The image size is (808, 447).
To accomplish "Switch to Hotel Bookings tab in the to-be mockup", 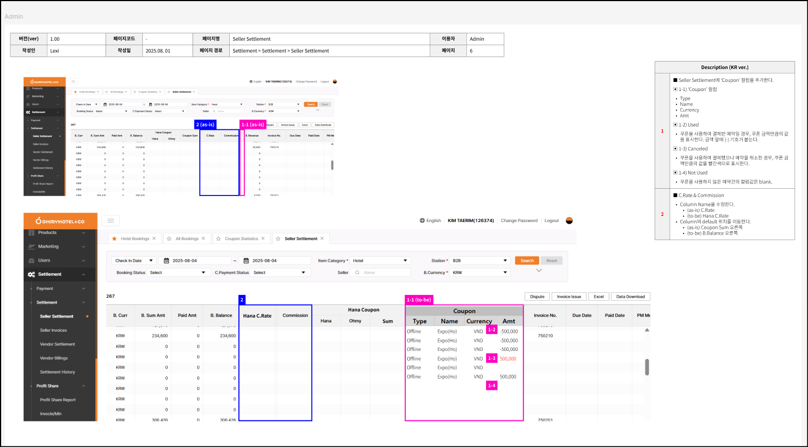I will pos(135,238).
